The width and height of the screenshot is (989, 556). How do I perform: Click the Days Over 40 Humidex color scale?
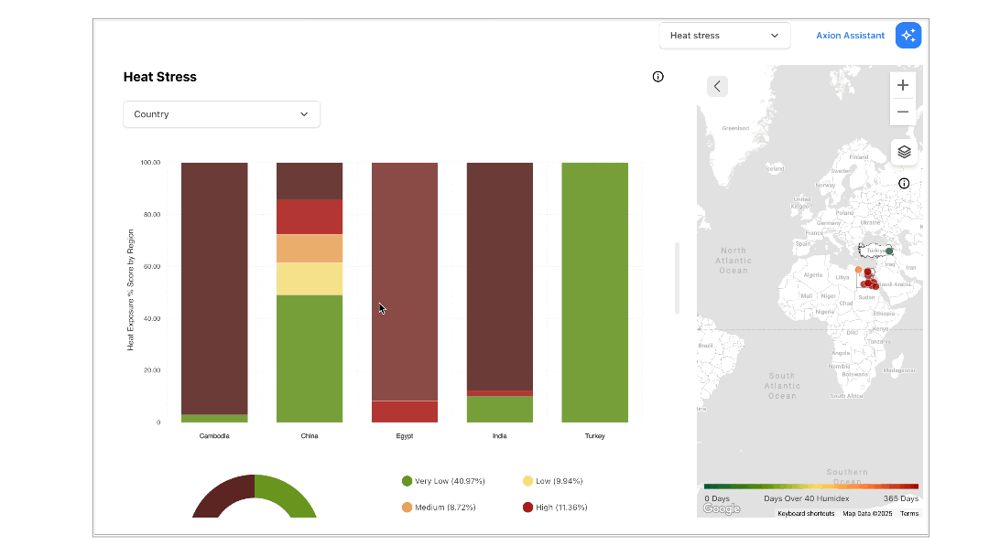[810, 486]
